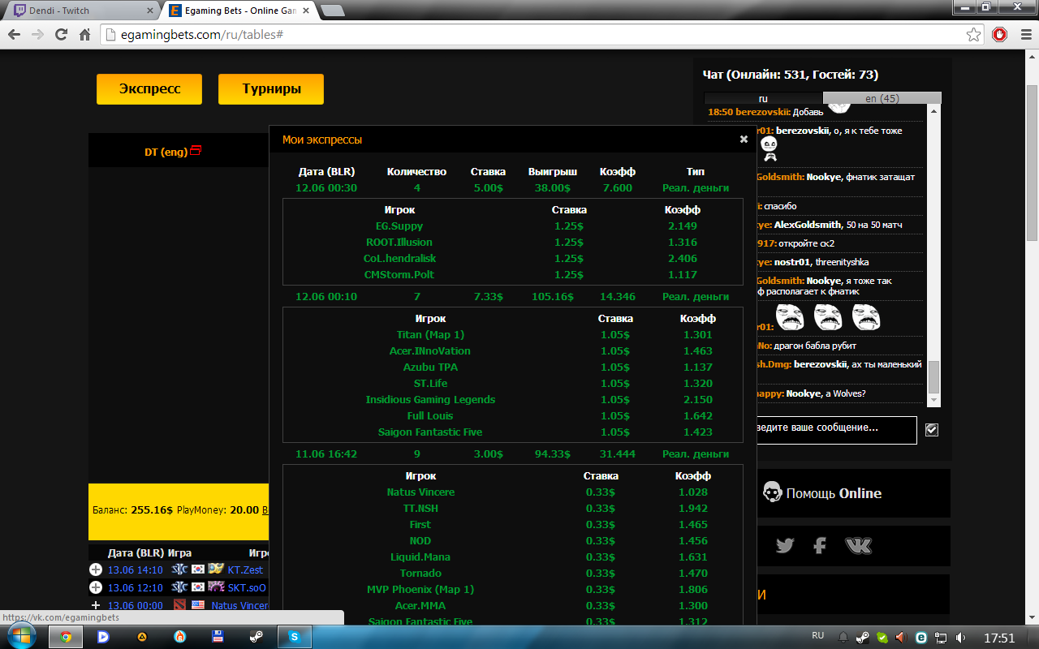Toggle the checkbox beside the chat message field

point(932,430)
